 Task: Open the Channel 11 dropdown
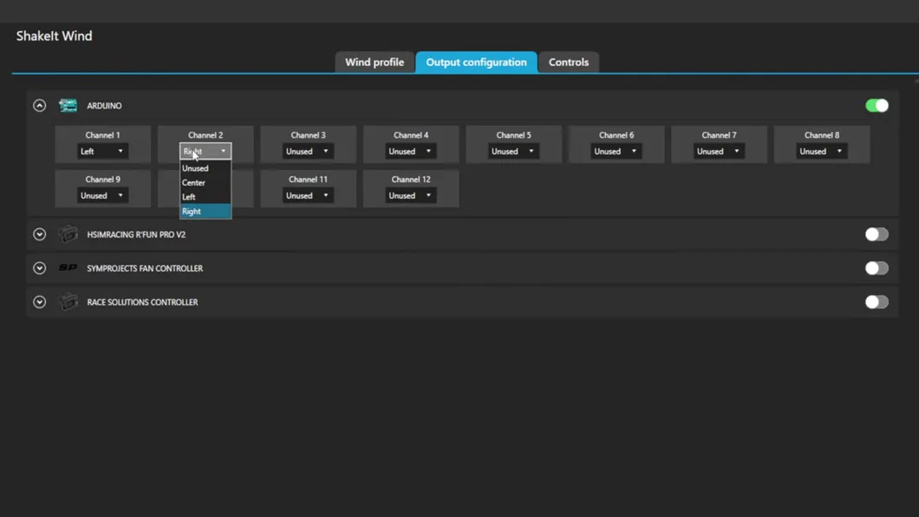[x=308, y=196]
